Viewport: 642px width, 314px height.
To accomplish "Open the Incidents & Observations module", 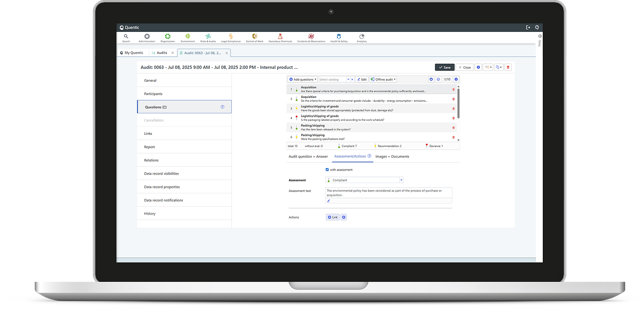I will (x=311, y=37).
